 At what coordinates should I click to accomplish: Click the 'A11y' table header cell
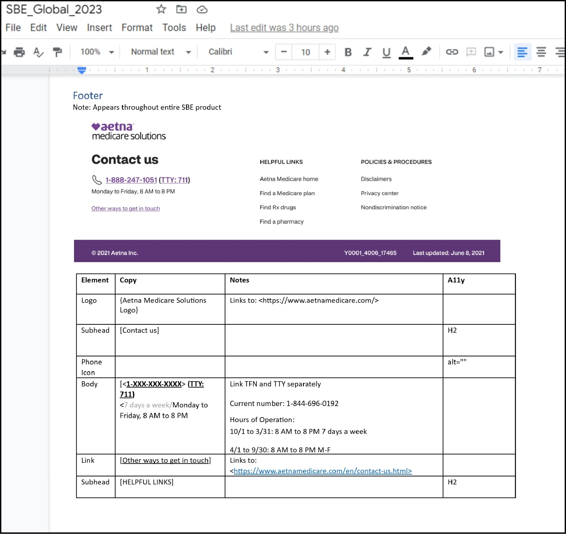(479, 284)
